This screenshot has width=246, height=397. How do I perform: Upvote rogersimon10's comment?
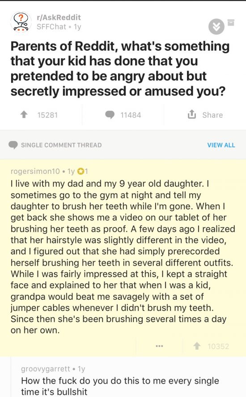tap(197, 346)
